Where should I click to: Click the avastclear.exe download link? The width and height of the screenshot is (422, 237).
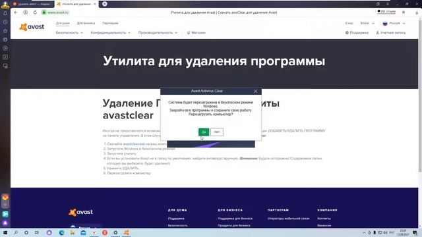tap(134, 144)
